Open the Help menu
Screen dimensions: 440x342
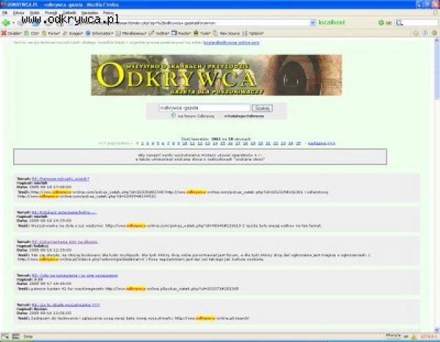click(109, 12)
